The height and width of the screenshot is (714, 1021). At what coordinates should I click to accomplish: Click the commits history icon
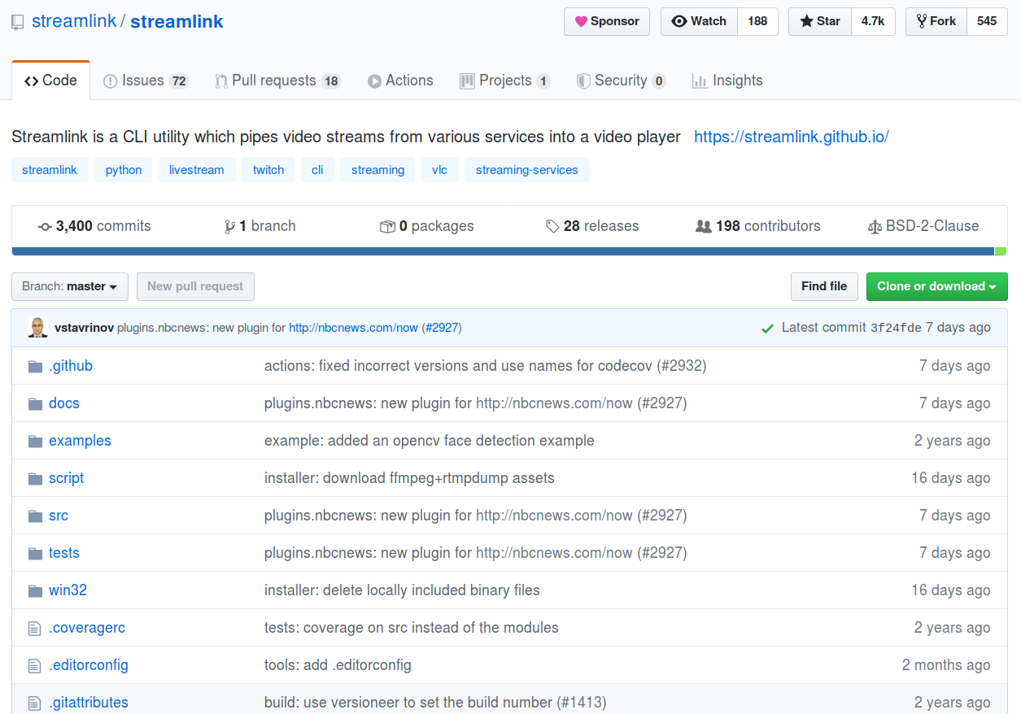click(45, 227)
